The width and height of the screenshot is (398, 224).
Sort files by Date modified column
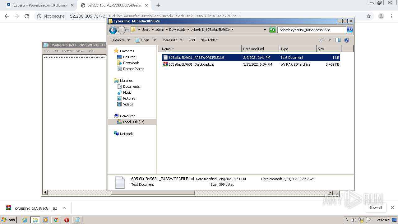[260, 49]
